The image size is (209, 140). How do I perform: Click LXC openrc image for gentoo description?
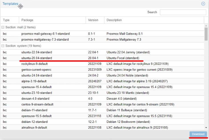140,70
